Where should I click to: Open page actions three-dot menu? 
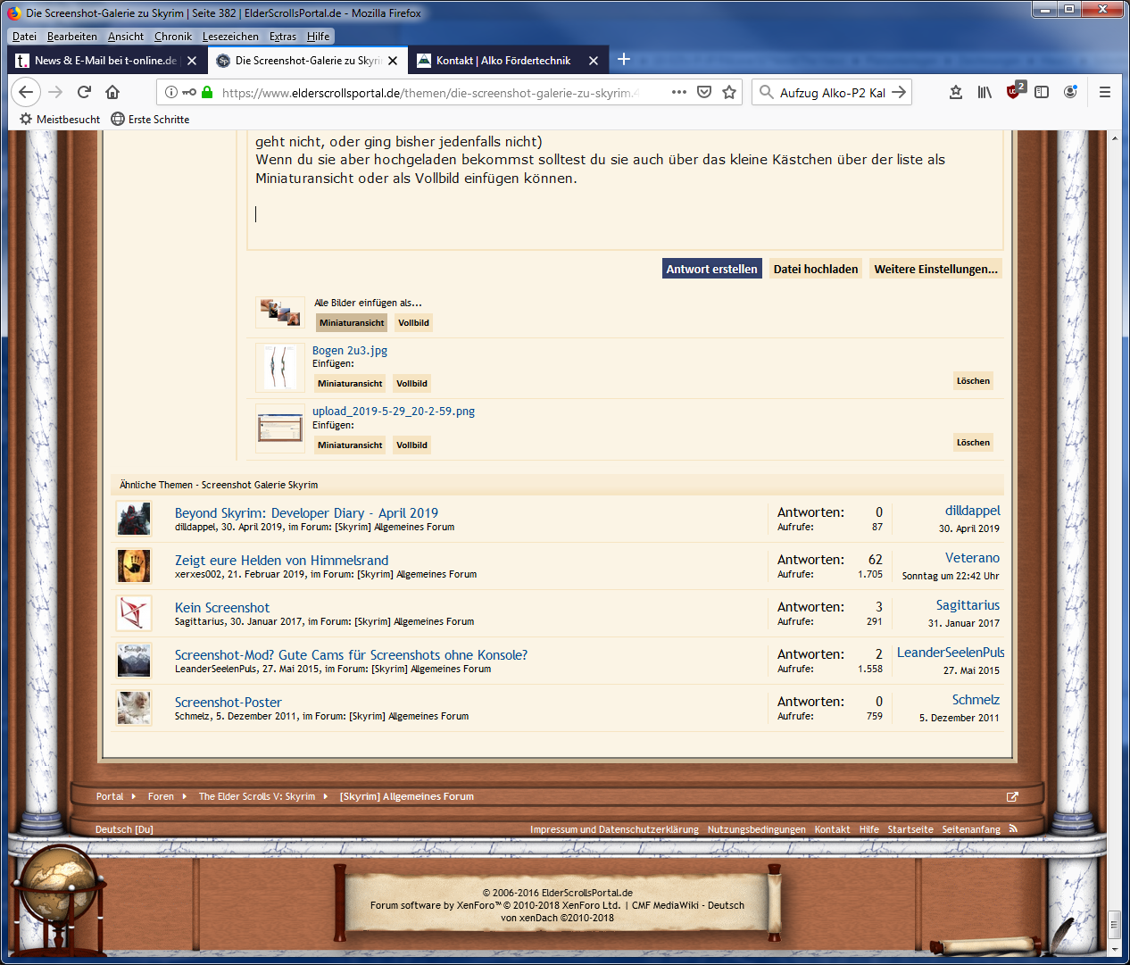coord(679,92)
